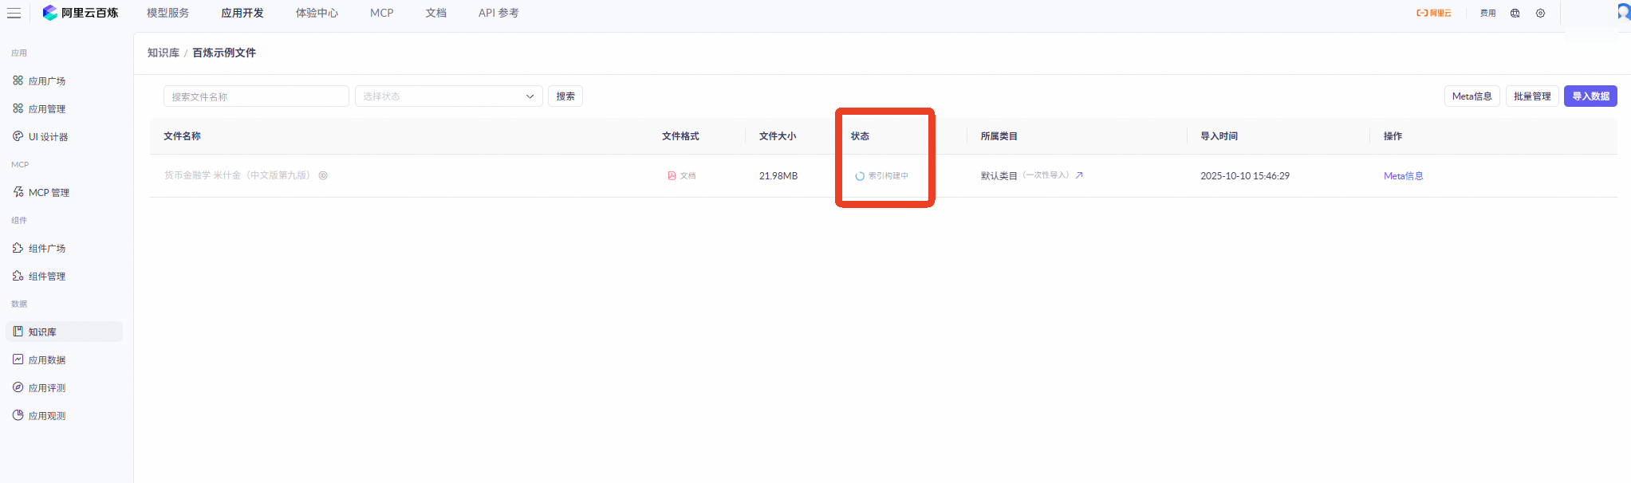Click the Meta信息 toolbar button

tap(1471, 96)
